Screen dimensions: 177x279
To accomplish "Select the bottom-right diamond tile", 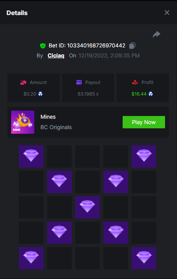I will (144, 258).
